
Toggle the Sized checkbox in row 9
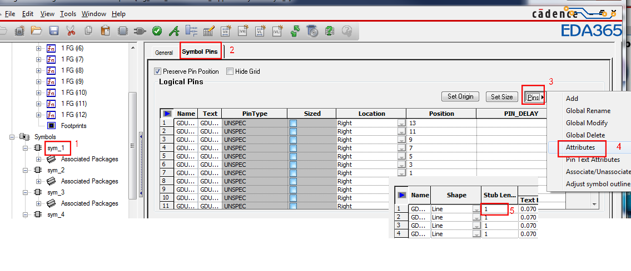point(293,189)
